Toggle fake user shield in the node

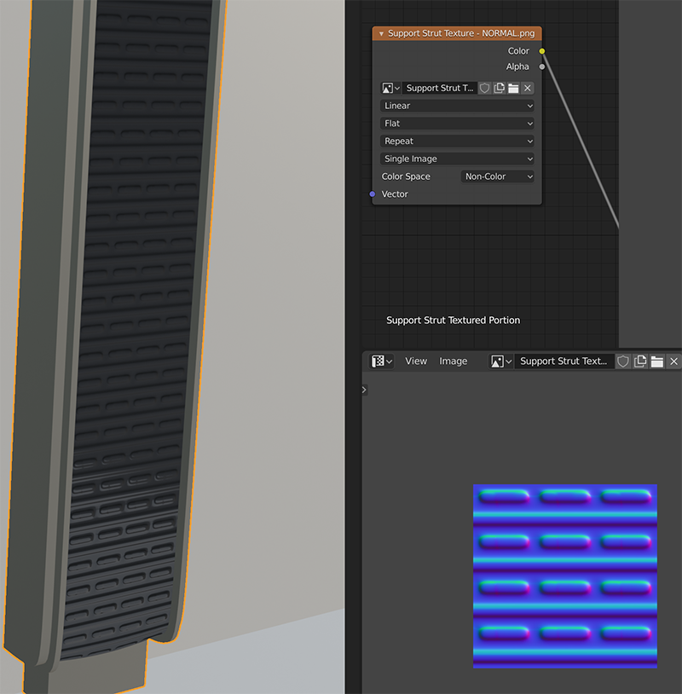point(484,88)
